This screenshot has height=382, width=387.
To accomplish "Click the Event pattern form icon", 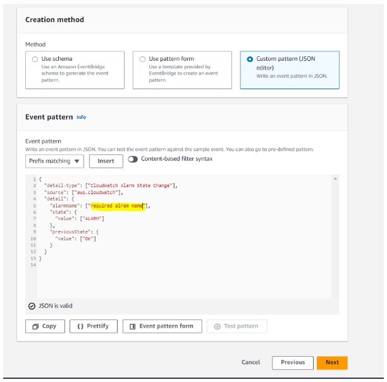I will (133, 326).
